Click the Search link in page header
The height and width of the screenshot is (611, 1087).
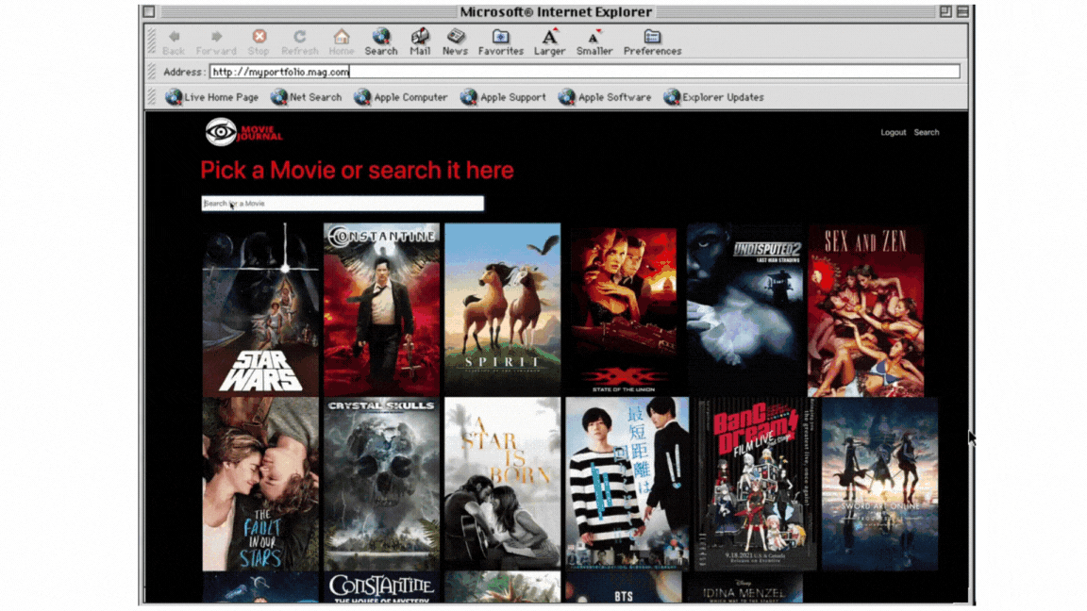927,132
